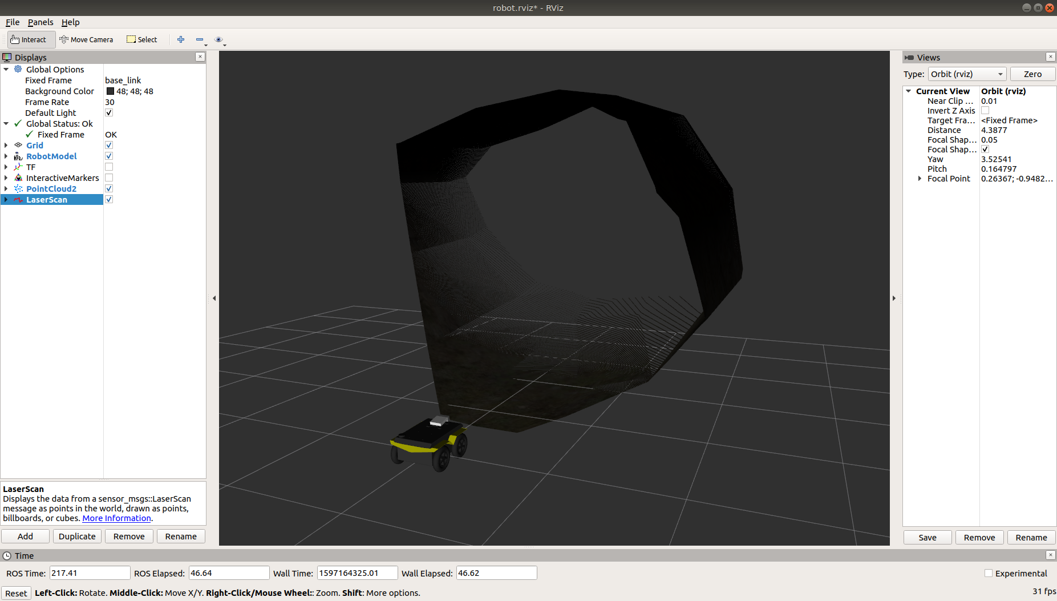Activate the Move Camera tool
Viewport: 1057px width, 601px height.
pyautogui.click(x=86, y=39)
